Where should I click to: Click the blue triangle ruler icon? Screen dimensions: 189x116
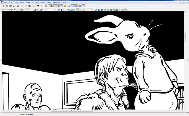99,10
